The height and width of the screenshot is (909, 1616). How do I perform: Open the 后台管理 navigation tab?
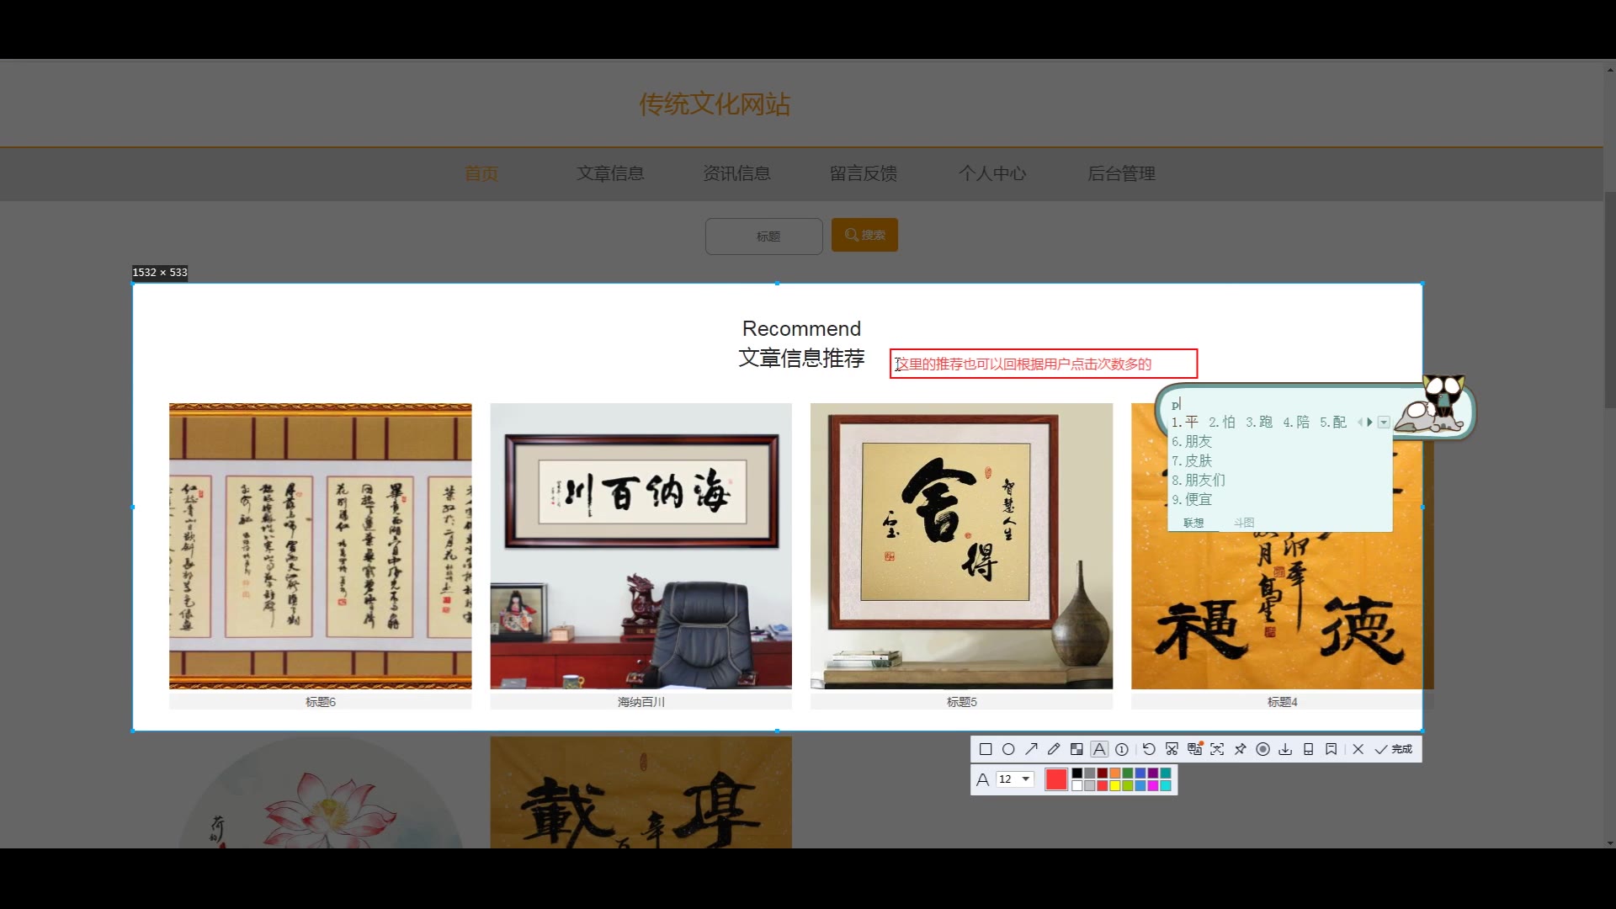pos(1121,173)
